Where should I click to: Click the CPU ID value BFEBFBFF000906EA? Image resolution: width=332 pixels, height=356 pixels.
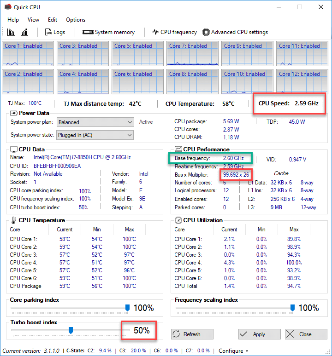(x=57, y=166)
